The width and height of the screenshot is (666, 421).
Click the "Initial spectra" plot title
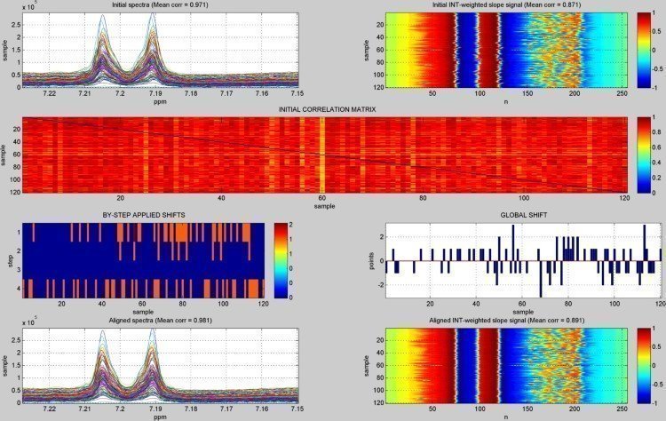click(x=159, y=5)
